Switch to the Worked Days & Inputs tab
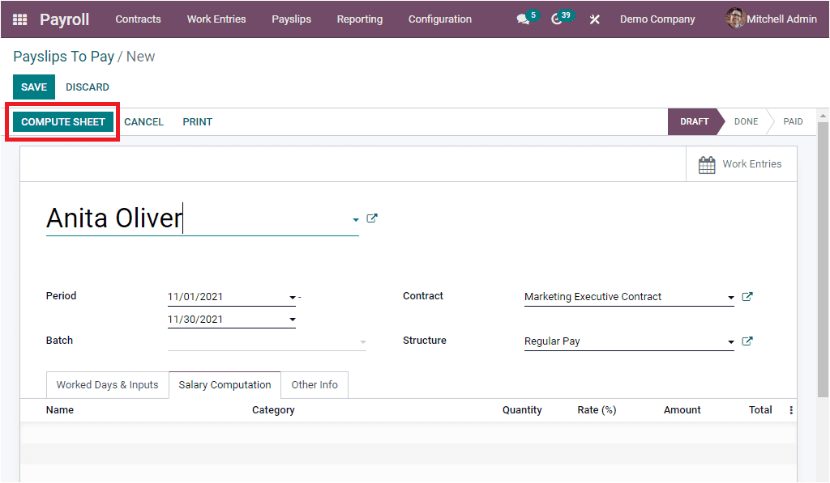 tap(107, 384)
